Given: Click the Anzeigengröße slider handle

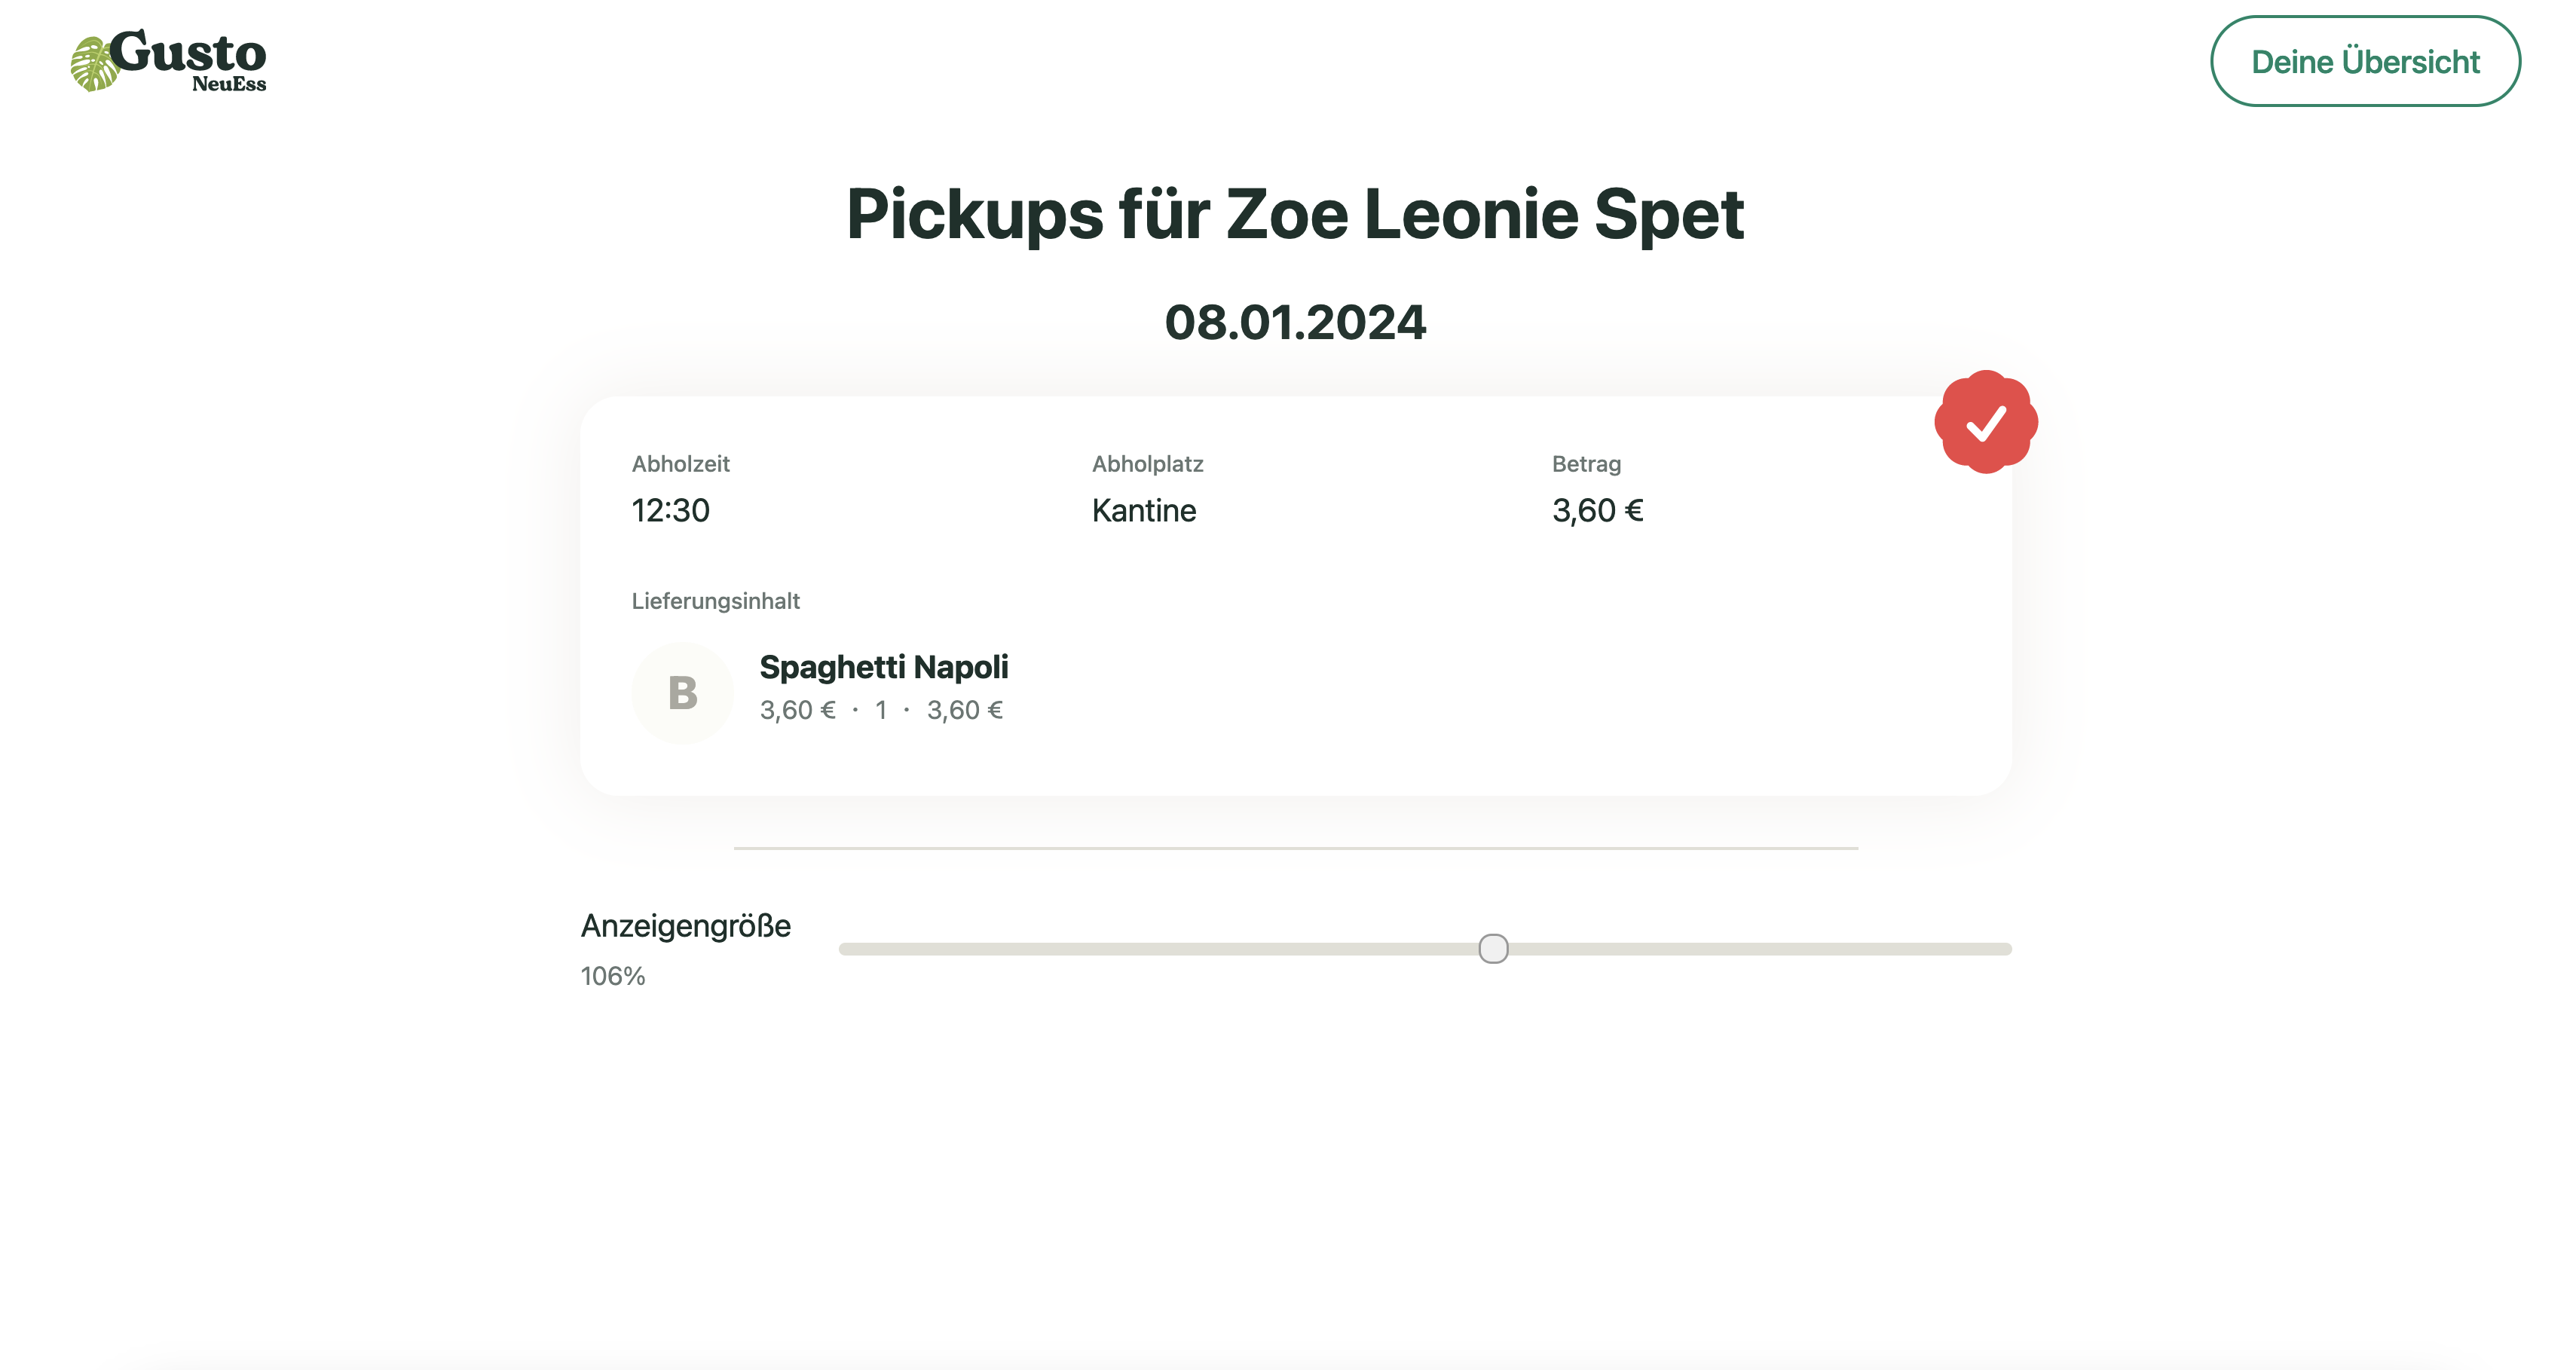Looking at the screenshot, I should (1492, 948).
